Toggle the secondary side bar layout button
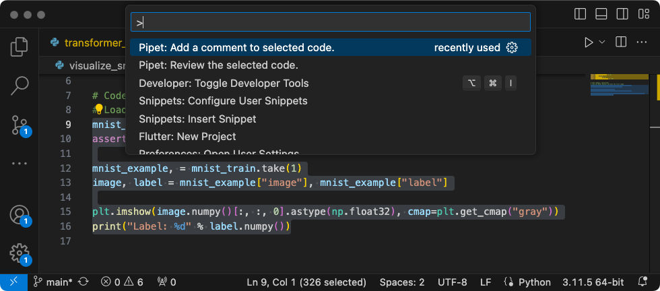 pyautogui.click(x=624, y=14)
